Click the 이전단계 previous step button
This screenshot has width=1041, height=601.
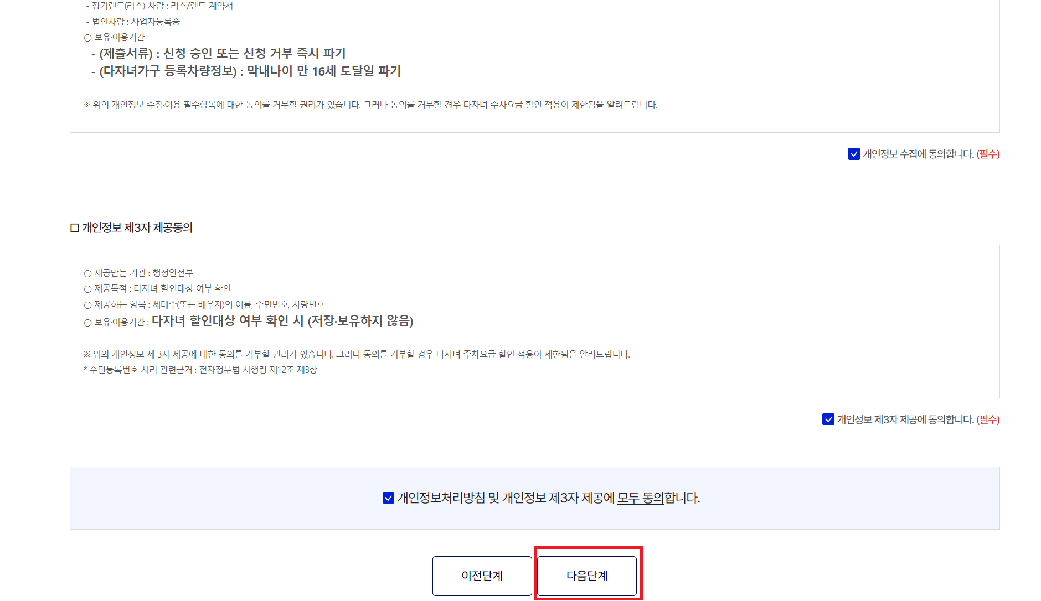pyautogui.click(x=481, y=576)
